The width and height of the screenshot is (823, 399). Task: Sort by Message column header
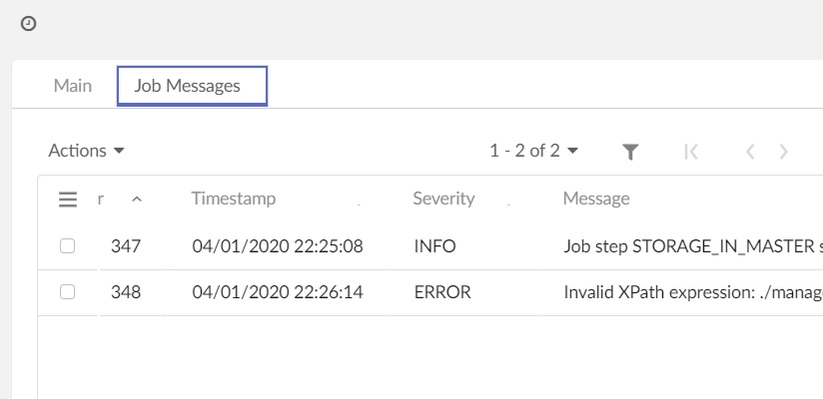[596, 199]
